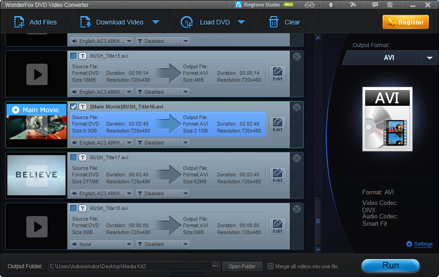Click the list menu icon in title bar

click(390, 5)
